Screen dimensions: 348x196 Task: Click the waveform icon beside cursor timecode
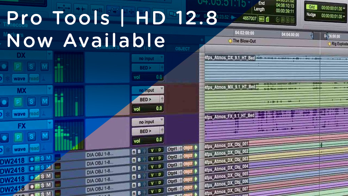point(233,17)
